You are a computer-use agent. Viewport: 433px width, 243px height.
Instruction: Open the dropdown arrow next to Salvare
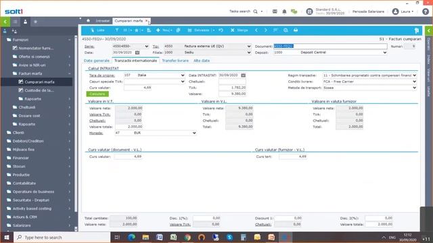214,30
